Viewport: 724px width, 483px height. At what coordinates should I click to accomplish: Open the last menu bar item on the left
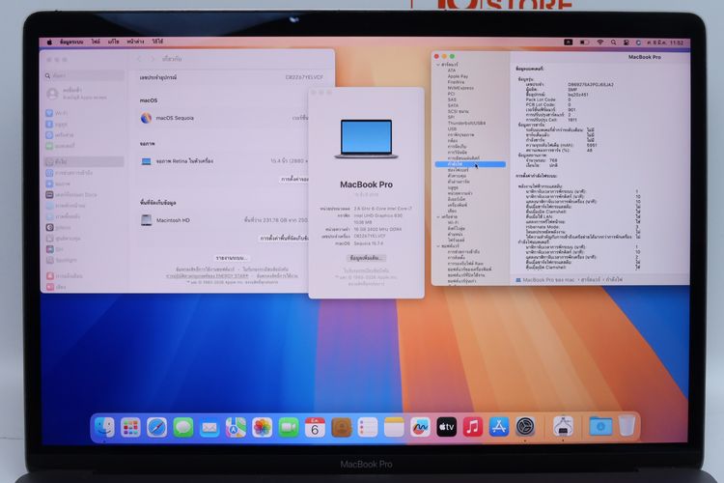pyautogui.click(x=157, y=43)
